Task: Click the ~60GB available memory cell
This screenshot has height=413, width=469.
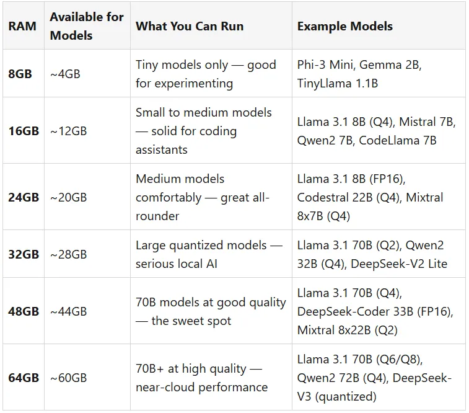Action: pyautogui.click(x=68, y=378)
